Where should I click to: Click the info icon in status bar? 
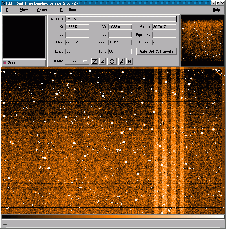pos(5,223)
